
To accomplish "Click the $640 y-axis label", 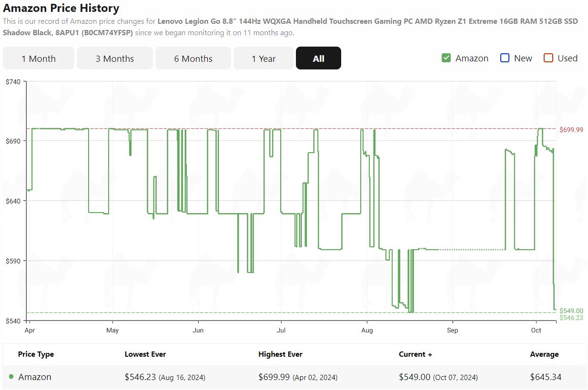I will (x=13, y=201).
